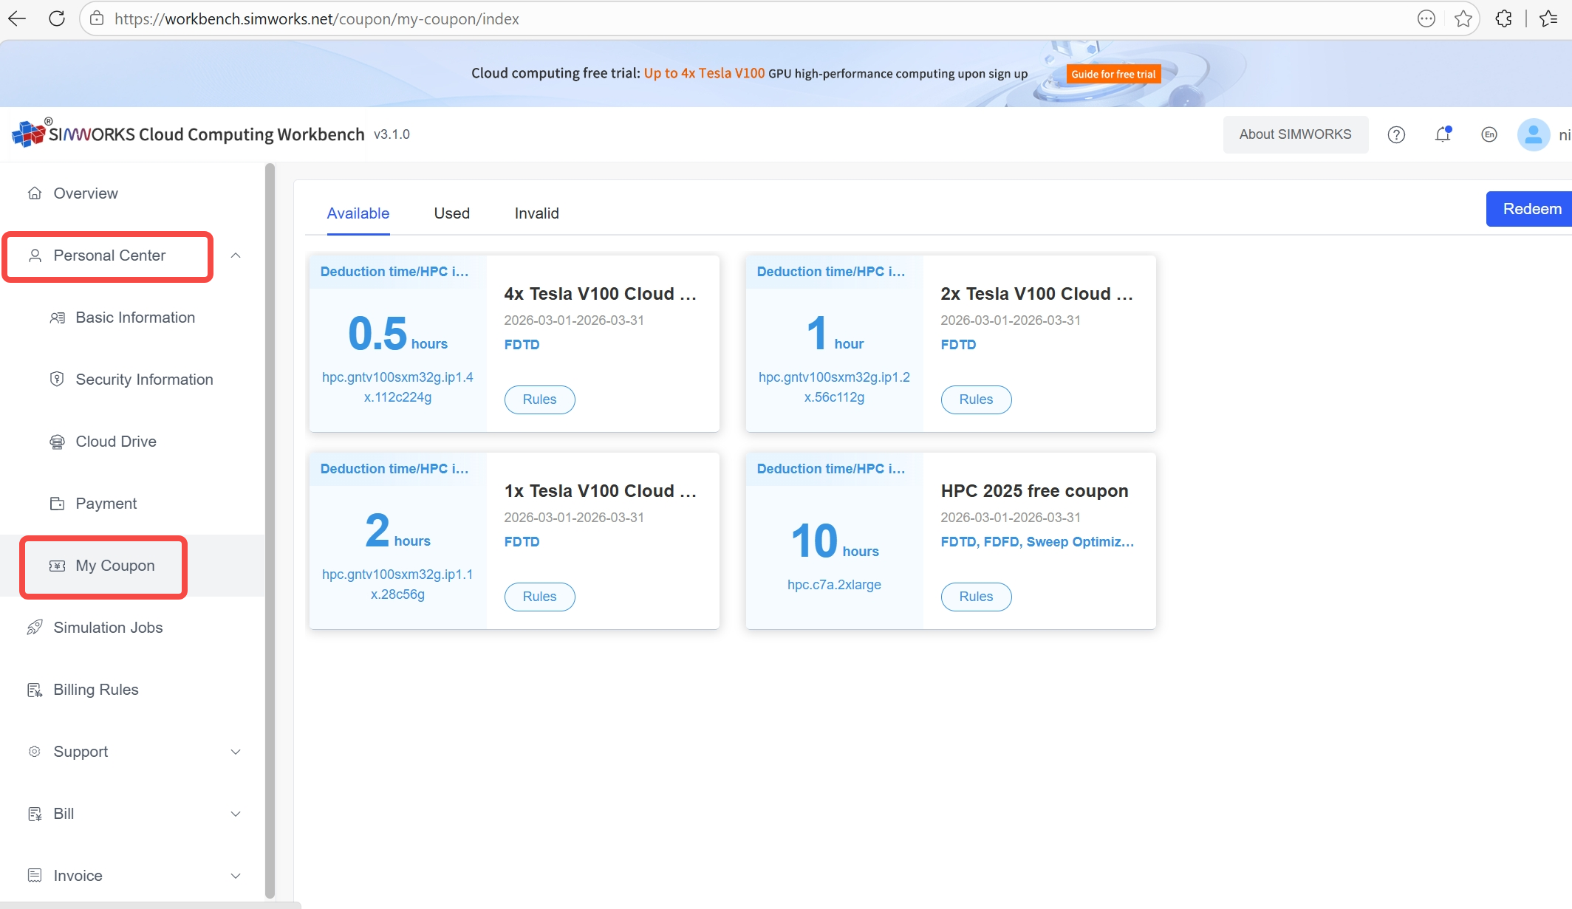
Task: Click the 4x Tesla V100 Cloud coupon title
Action: 601,294
